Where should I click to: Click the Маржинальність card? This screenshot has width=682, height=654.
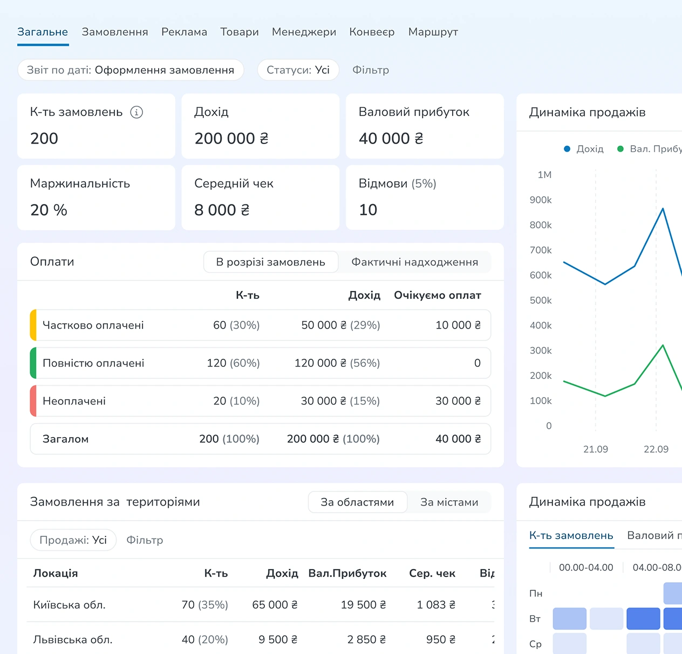coord(96,197)
